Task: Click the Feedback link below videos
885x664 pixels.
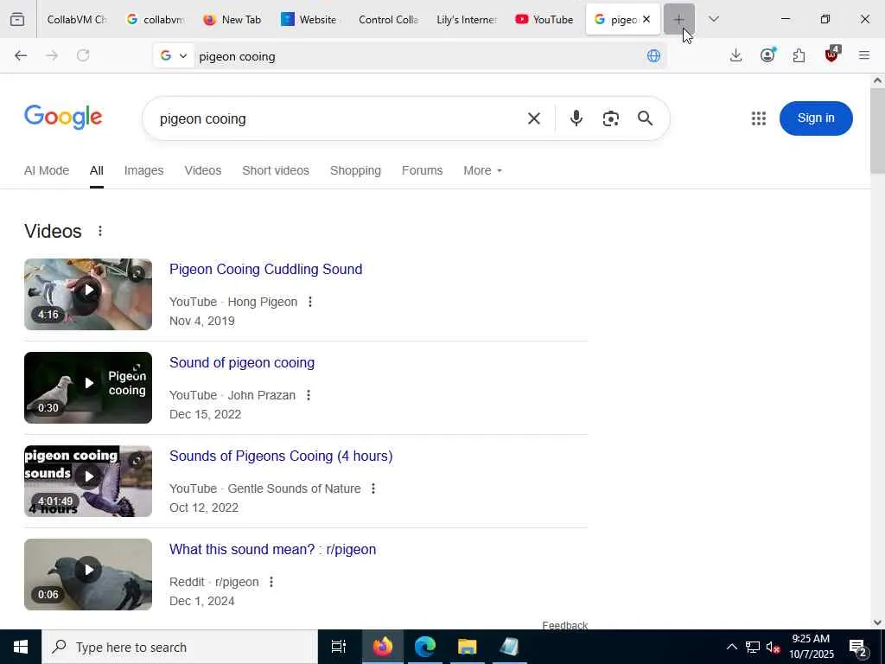Action: [x=564, y=625]
